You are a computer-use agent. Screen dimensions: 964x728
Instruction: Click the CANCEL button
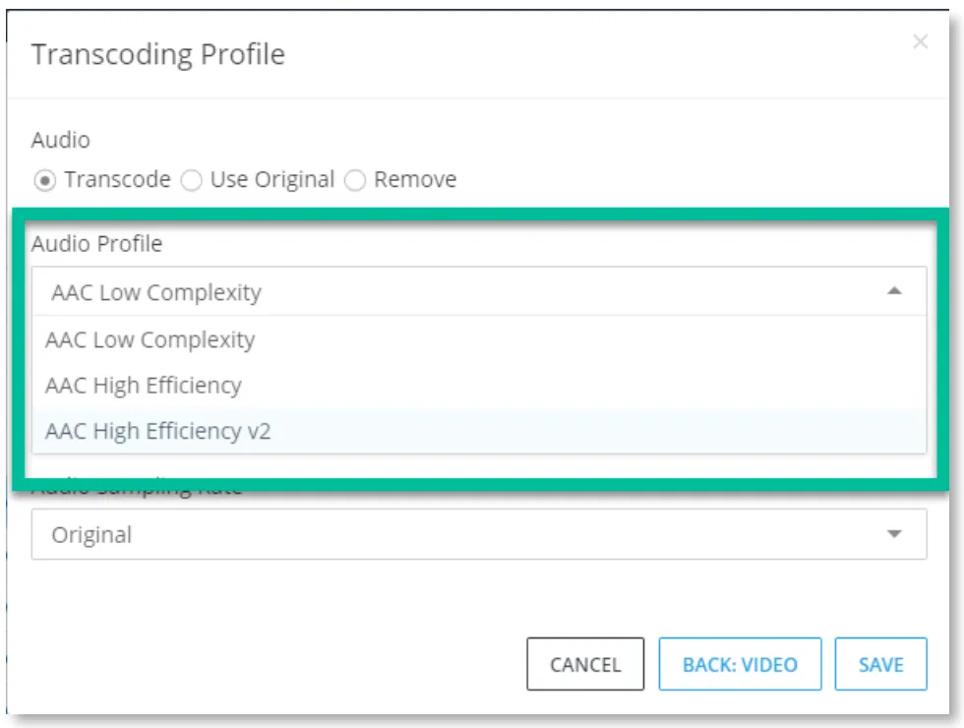(585, 664)
